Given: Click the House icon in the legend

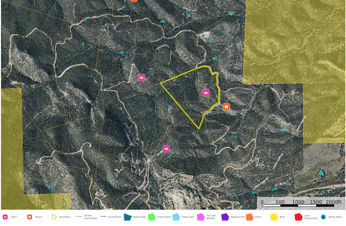Looking at the screenshot, I should coord(30,217).
